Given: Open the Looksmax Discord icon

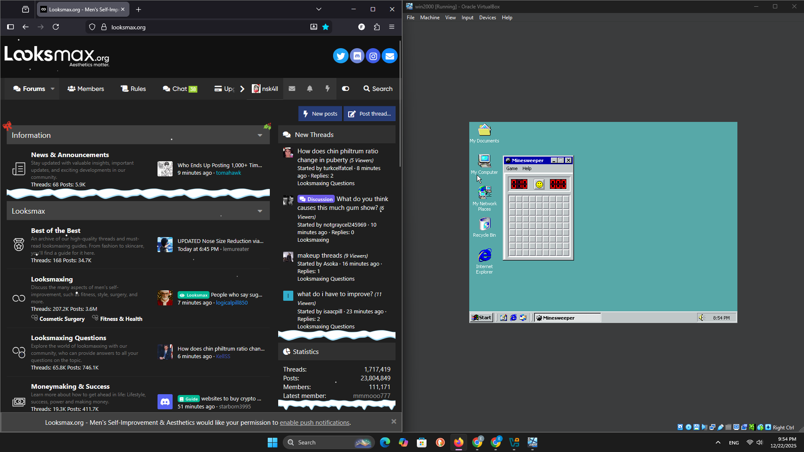Looking at the screenshot, I should 357,55.
